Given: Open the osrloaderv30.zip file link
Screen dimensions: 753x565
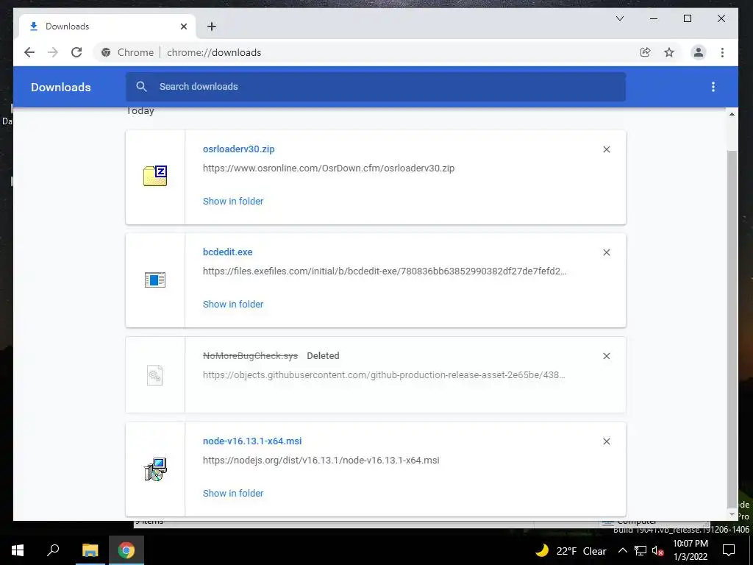Looking at the screenshot, I should pos(239,149).
